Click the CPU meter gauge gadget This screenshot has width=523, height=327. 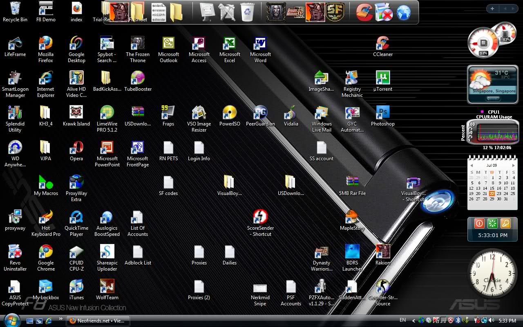pos(483,42)
